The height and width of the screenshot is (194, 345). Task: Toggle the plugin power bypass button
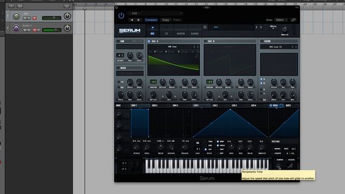(x=121, y=16)
